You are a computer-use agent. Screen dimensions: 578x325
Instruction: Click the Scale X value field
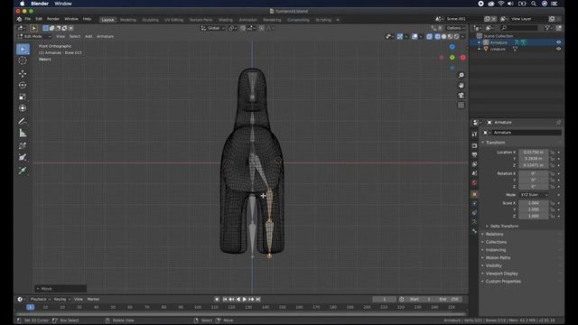[x=534, y=203]
